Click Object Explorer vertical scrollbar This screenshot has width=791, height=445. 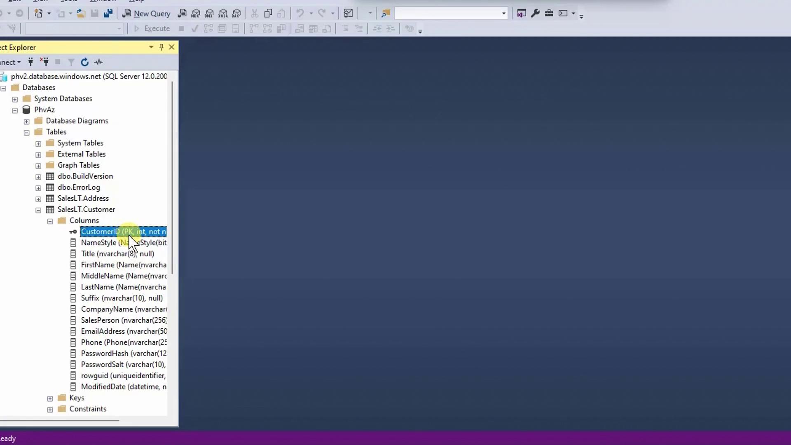tap(172, 177)
